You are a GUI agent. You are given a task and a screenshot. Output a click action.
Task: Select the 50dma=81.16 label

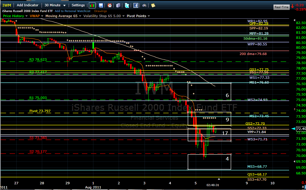click(255, 38)
